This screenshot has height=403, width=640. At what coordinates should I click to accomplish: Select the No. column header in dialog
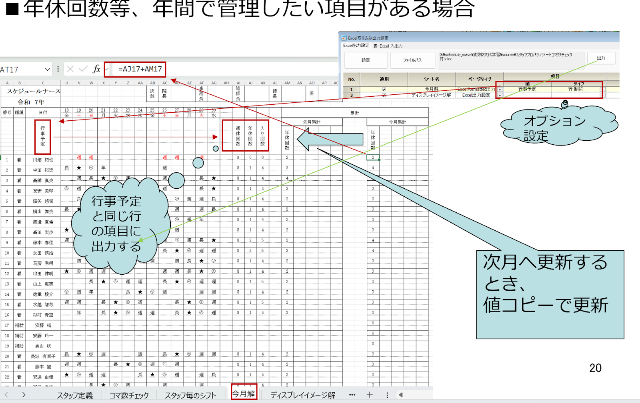point(352,79)
